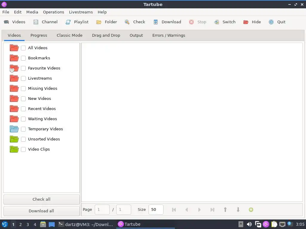The image size is (306, 229).
Task: Switch to the Output tab
Action: [136, 35]
